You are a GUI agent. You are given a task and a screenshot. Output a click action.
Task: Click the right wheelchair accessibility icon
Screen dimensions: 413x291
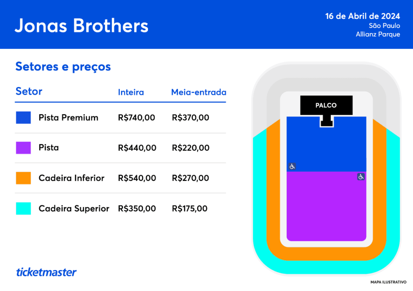coord(361,177)
